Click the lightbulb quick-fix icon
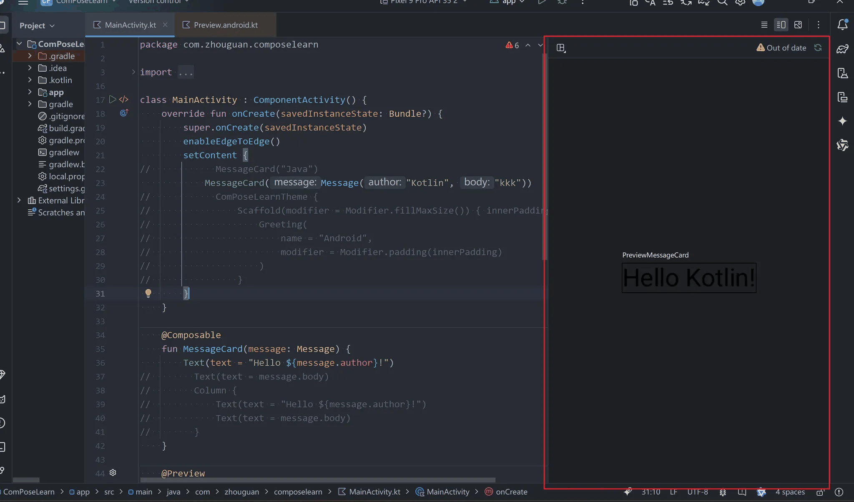The width and height of the screenshot is (854, 502). pos(148,293)
